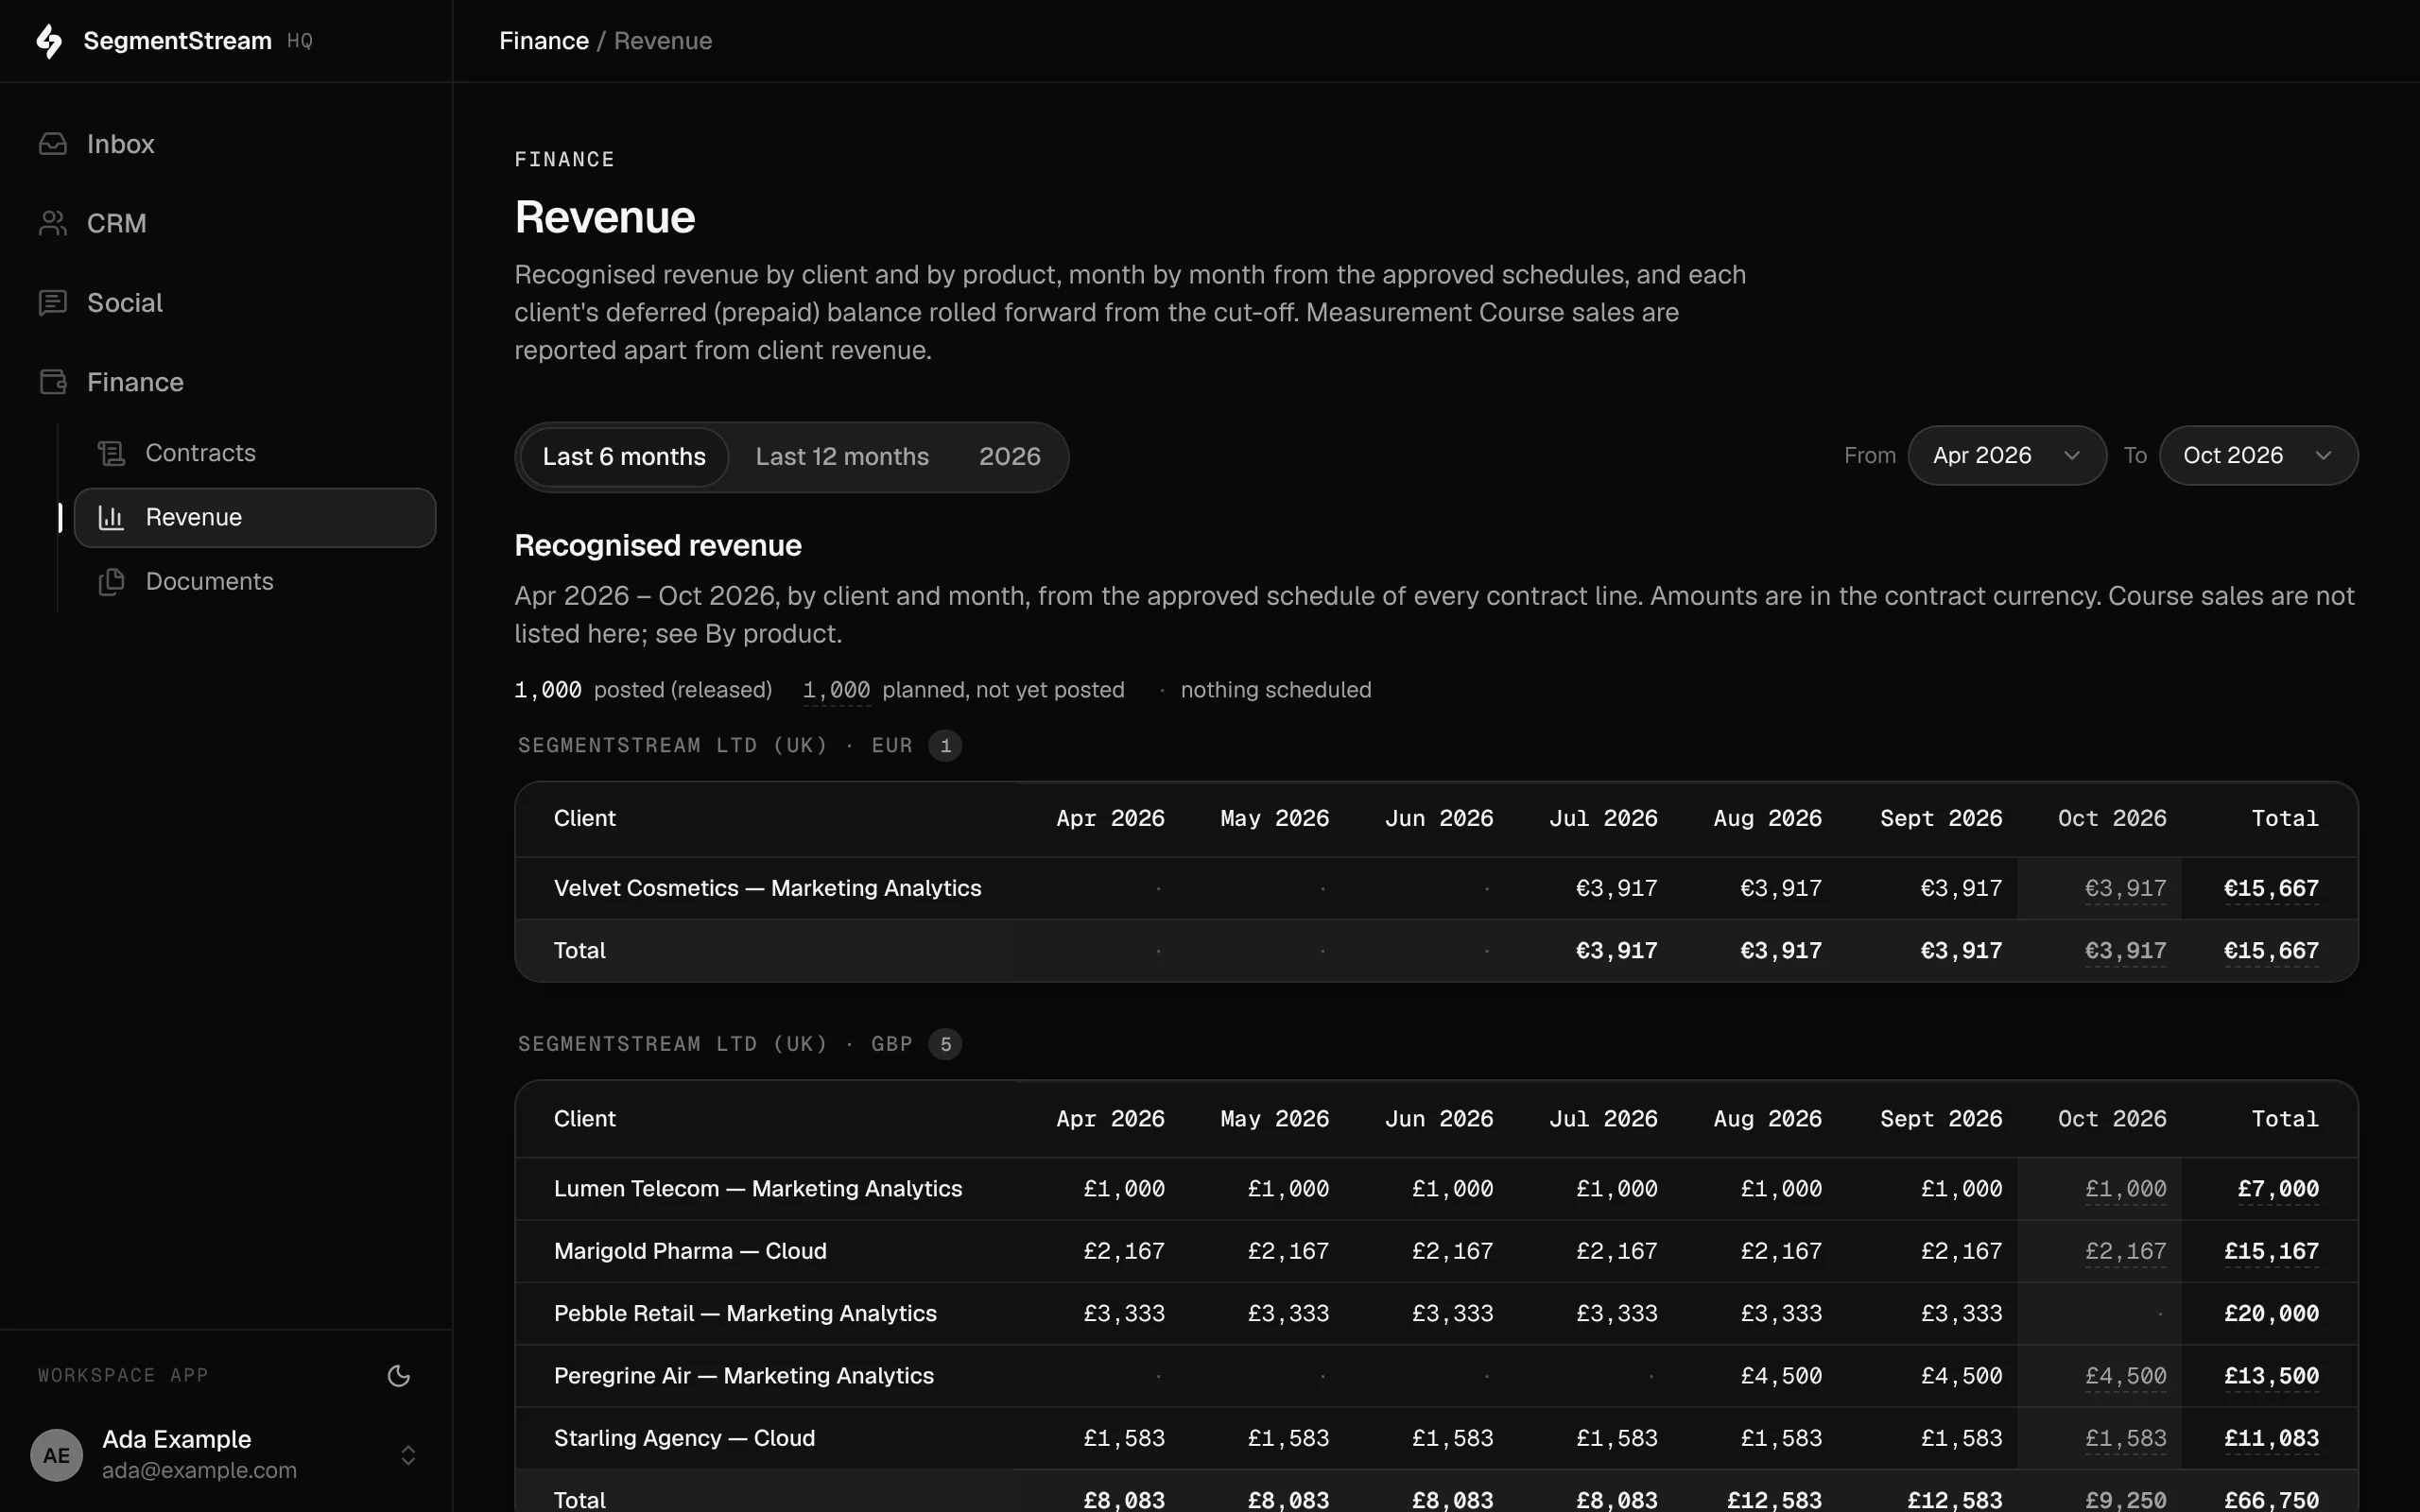The width and height of the screenshot is (2420, 1512).
Task: Select the Last 12 months range
Action: 842,457
